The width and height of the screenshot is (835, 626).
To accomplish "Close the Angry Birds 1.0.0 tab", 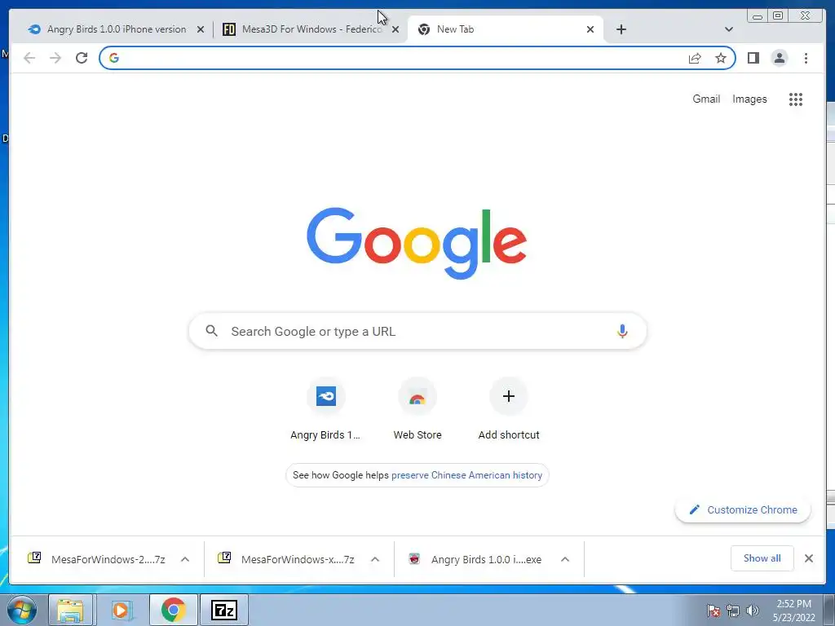I will [x=201, y=29].
